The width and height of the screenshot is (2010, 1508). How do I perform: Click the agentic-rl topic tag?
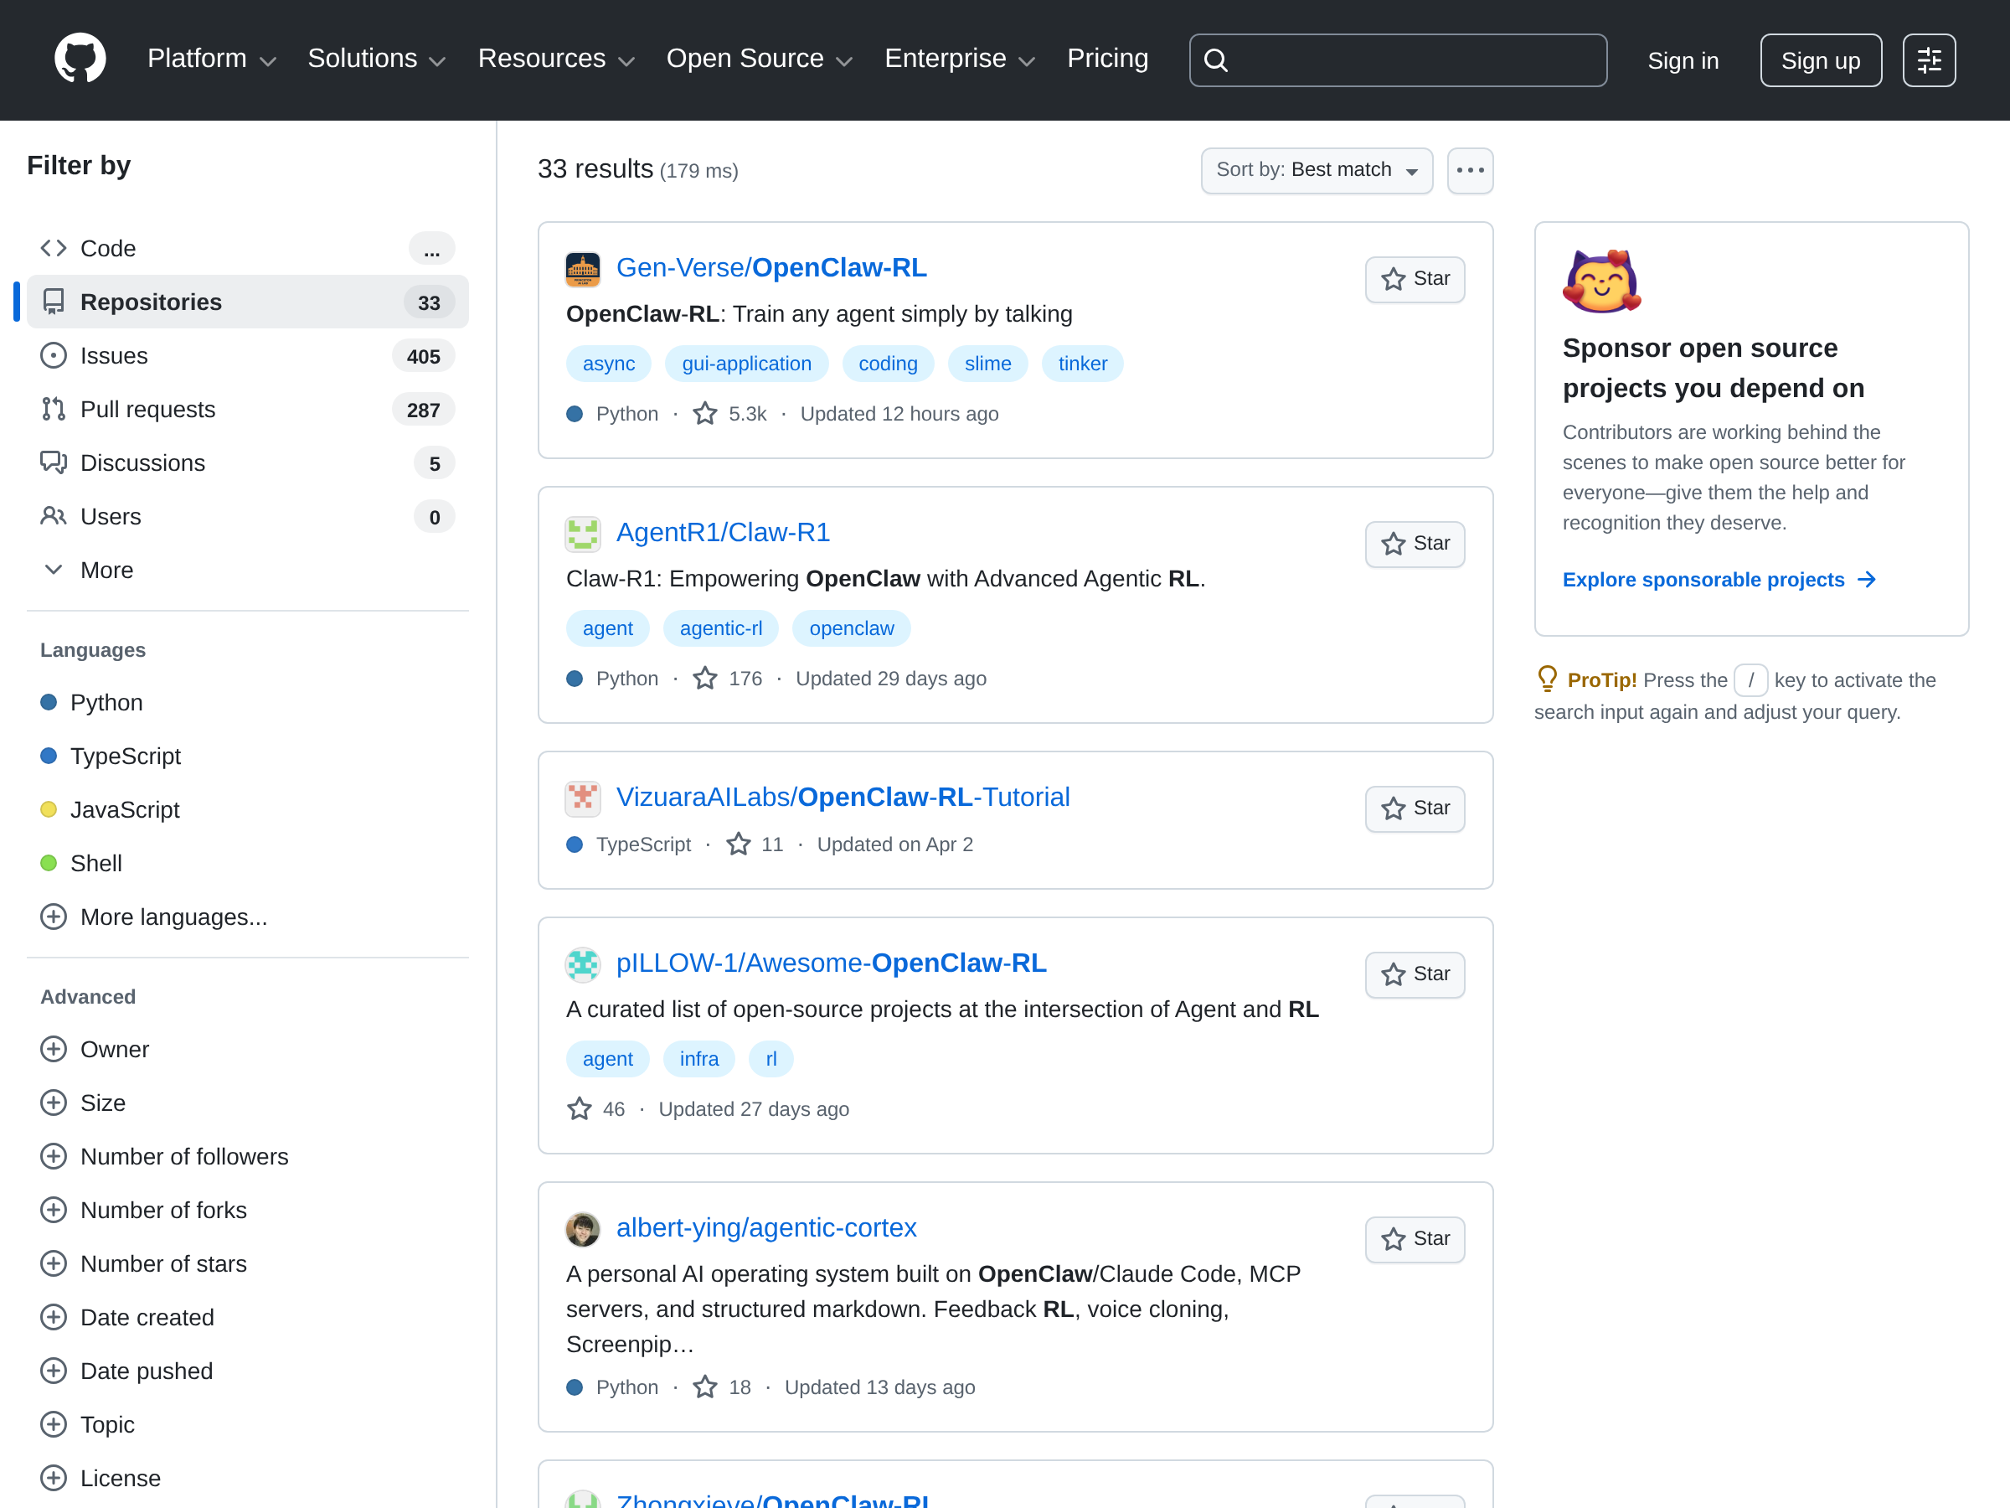(x=720, y=628)
